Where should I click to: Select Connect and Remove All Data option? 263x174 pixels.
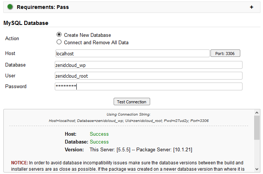click(59, 42)
